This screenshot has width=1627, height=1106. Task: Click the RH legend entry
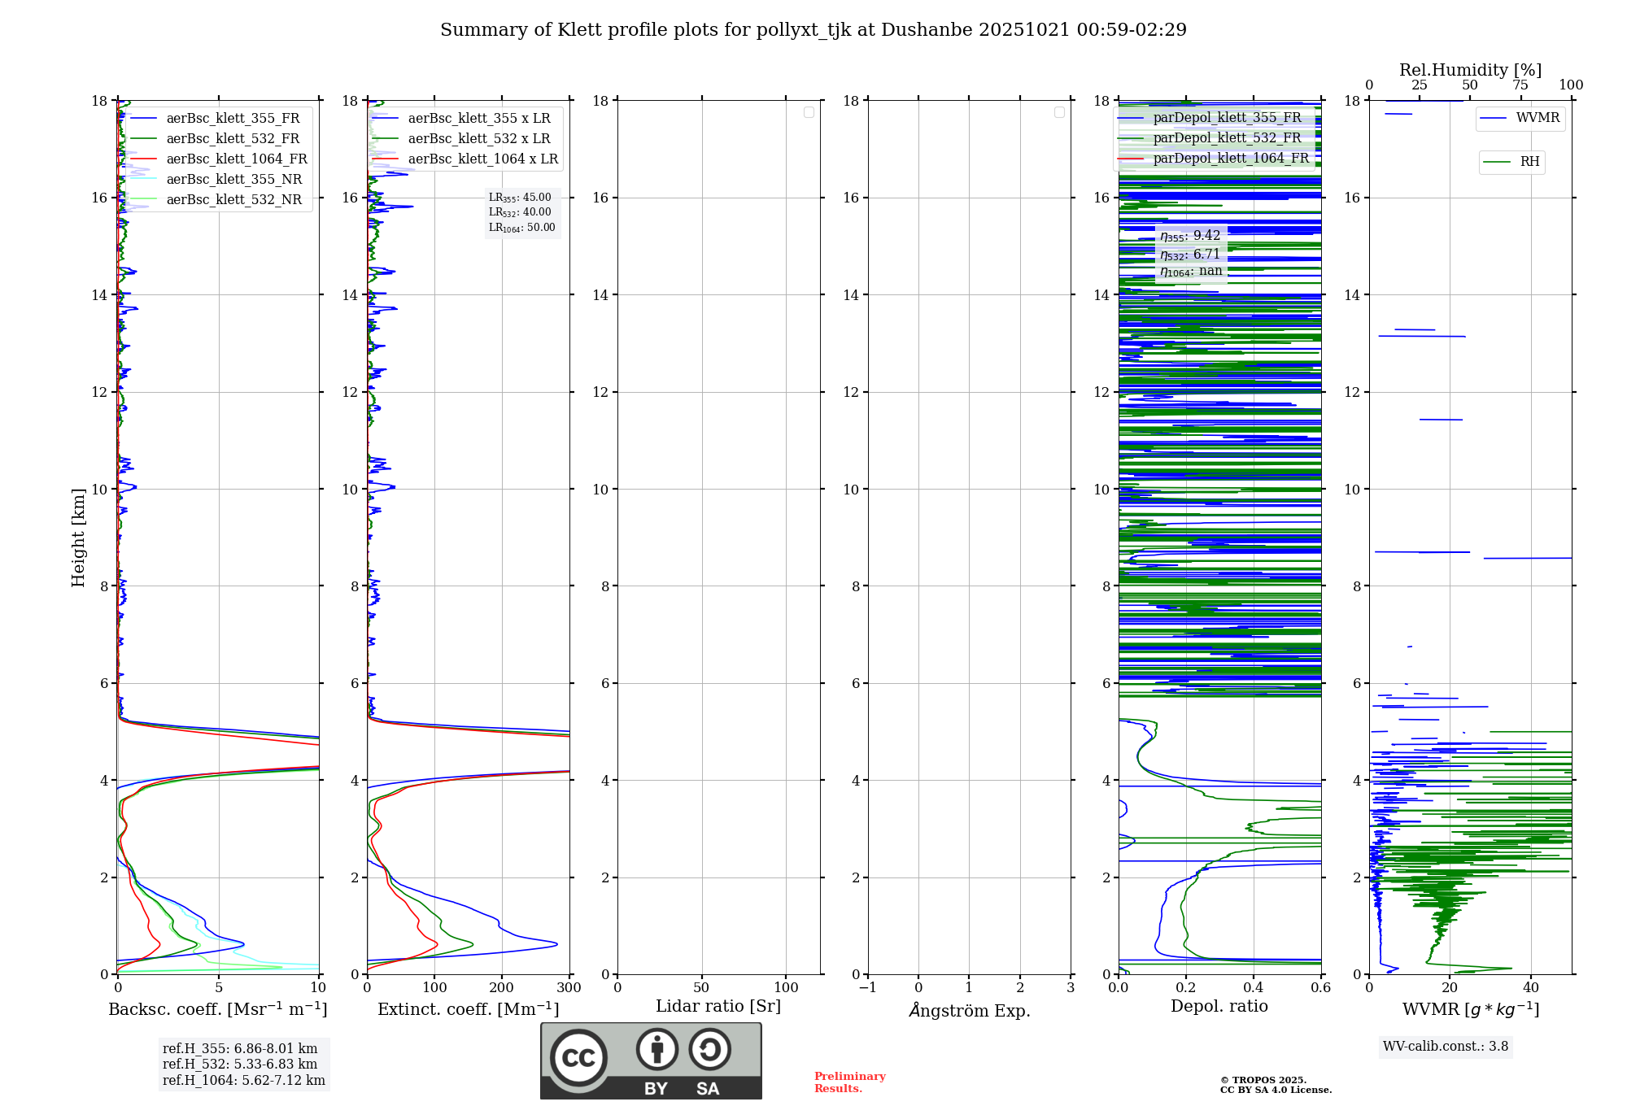(1529, 162)
